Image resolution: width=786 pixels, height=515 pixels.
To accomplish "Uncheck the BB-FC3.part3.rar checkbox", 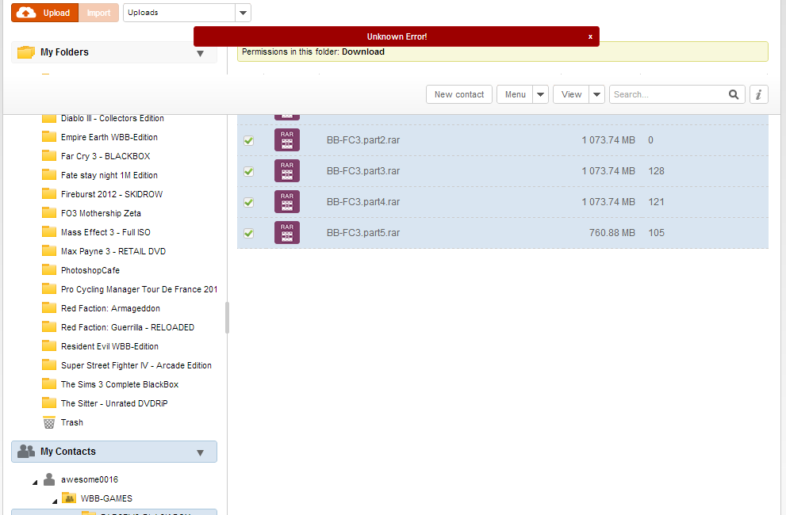I will (x=248, y=171).
